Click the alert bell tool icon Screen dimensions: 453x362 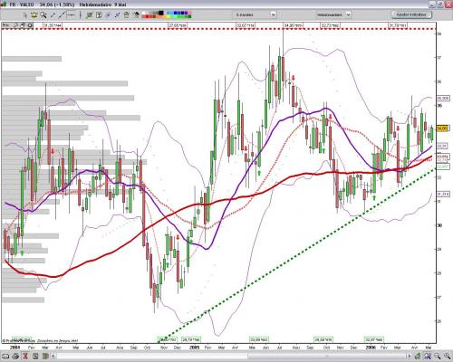point(34,14)
